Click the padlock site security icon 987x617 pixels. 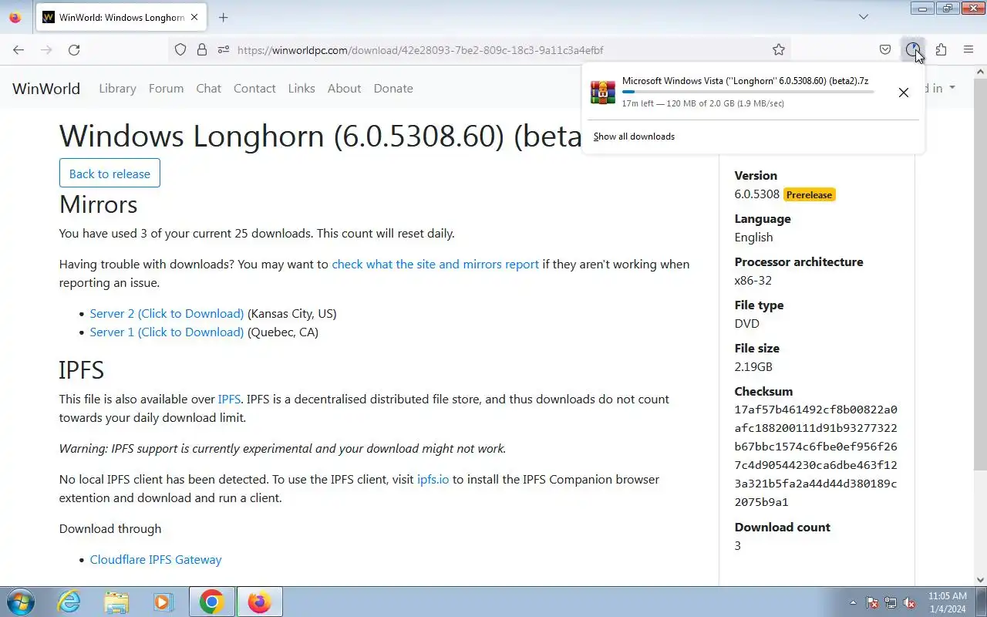(202, 49)
